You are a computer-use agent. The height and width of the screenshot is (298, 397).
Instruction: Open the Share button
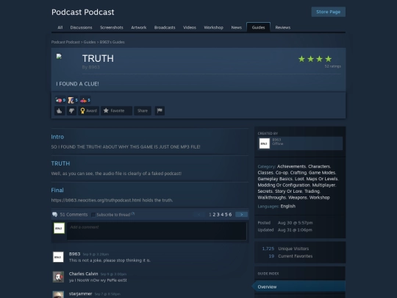tap(143, 110)
